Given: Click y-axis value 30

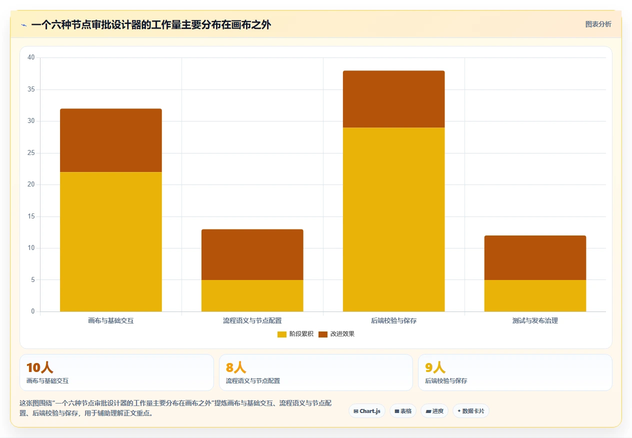Looking at the screenshot, I should [x=31, y=121].
